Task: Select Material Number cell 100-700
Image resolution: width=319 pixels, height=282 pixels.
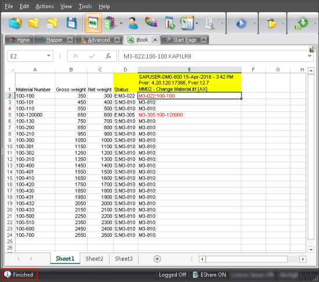Action: 35,235
